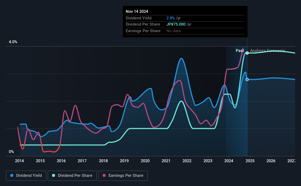The height and width of the screenshot is (186, 301).
Task: Click the pink Earnings Per Share legend dot
Action: point(104,175)
